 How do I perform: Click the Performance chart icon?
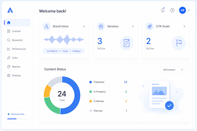pyautogui.click(x=9, y=49)
